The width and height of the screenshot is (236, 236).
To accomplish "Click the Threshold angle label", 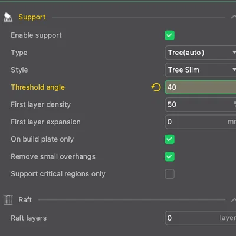I will (38, 87).
